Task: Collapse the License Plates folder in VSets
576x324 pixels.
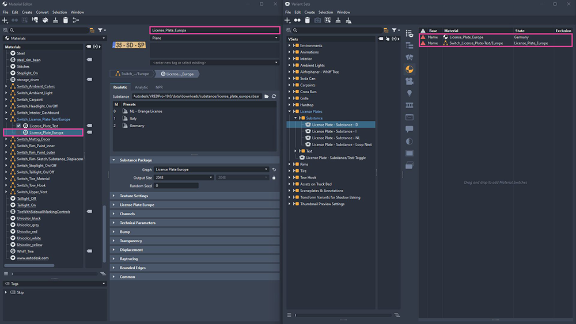Action: pyautogui.click(x=290, y=111)
